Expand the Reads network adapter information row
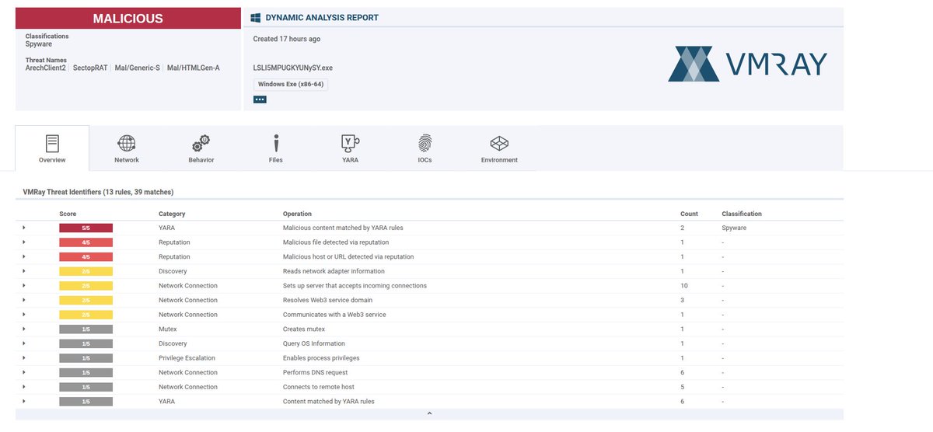Screen dimensions: 933x432 24,271
